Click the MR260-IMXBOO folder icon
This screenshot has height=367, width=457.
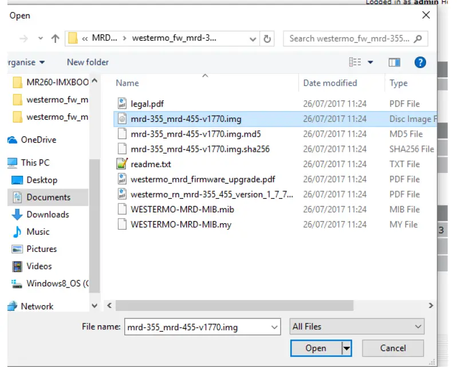[18, 82]
